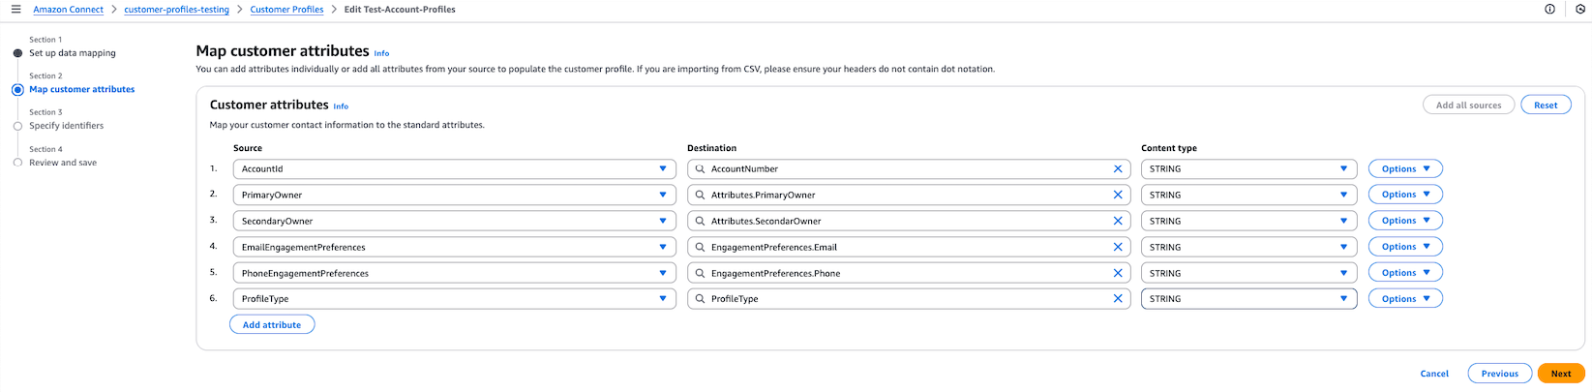Open Customer Profiles breadcrumb link
The width and height of the screenshot is (1592, 392).
(286, 10)
